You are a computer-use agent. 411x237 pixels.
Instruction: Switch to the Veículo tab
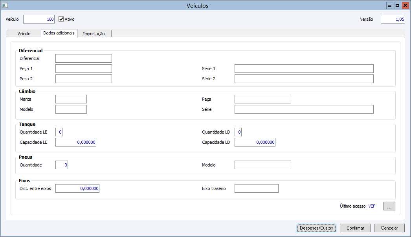24,34
